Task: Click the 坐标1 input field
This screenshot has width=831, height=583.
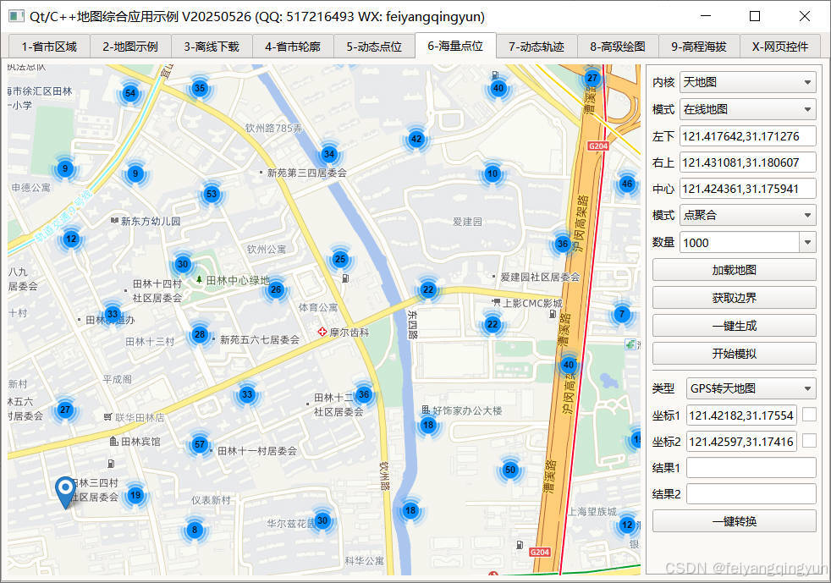Action: (x=741, y=415)
